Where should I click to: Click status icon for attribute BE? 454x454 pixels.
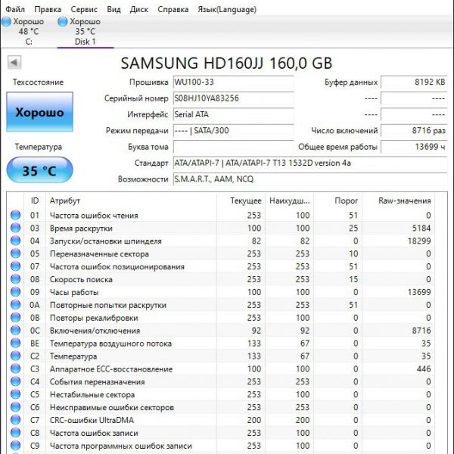(15, 343)
